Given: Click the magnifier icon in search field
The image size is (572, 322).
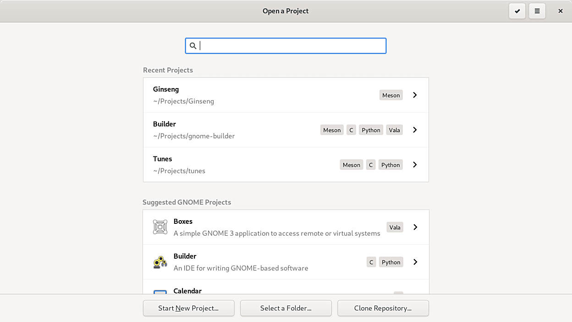Looking at the screenshot, I should coord(193,46).
